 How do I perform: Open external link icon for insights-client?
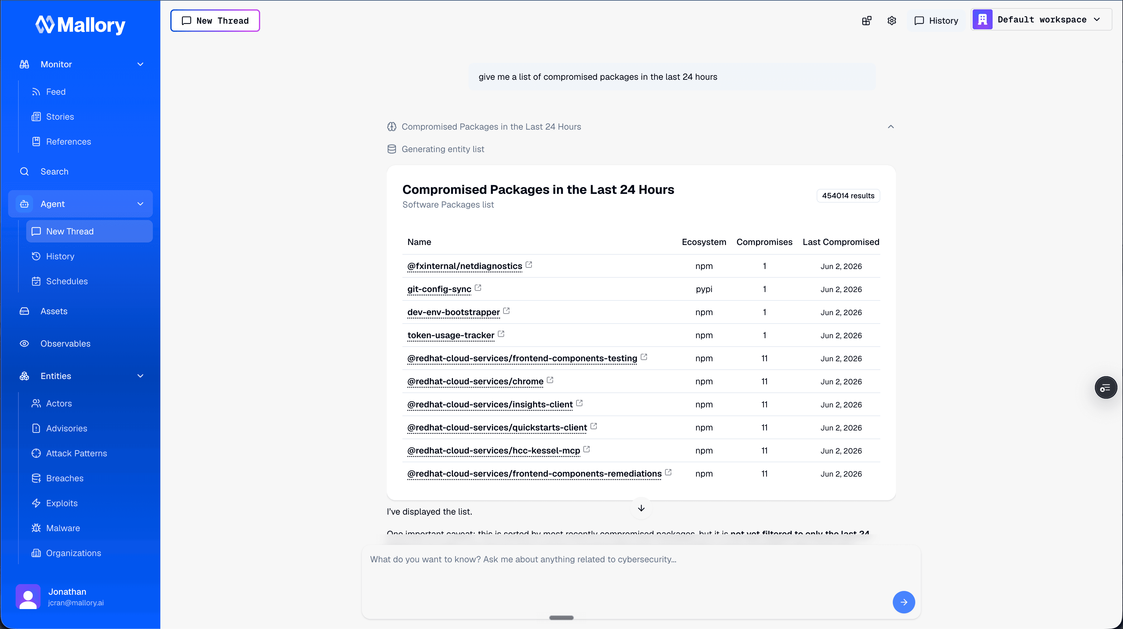coord(579,403)
